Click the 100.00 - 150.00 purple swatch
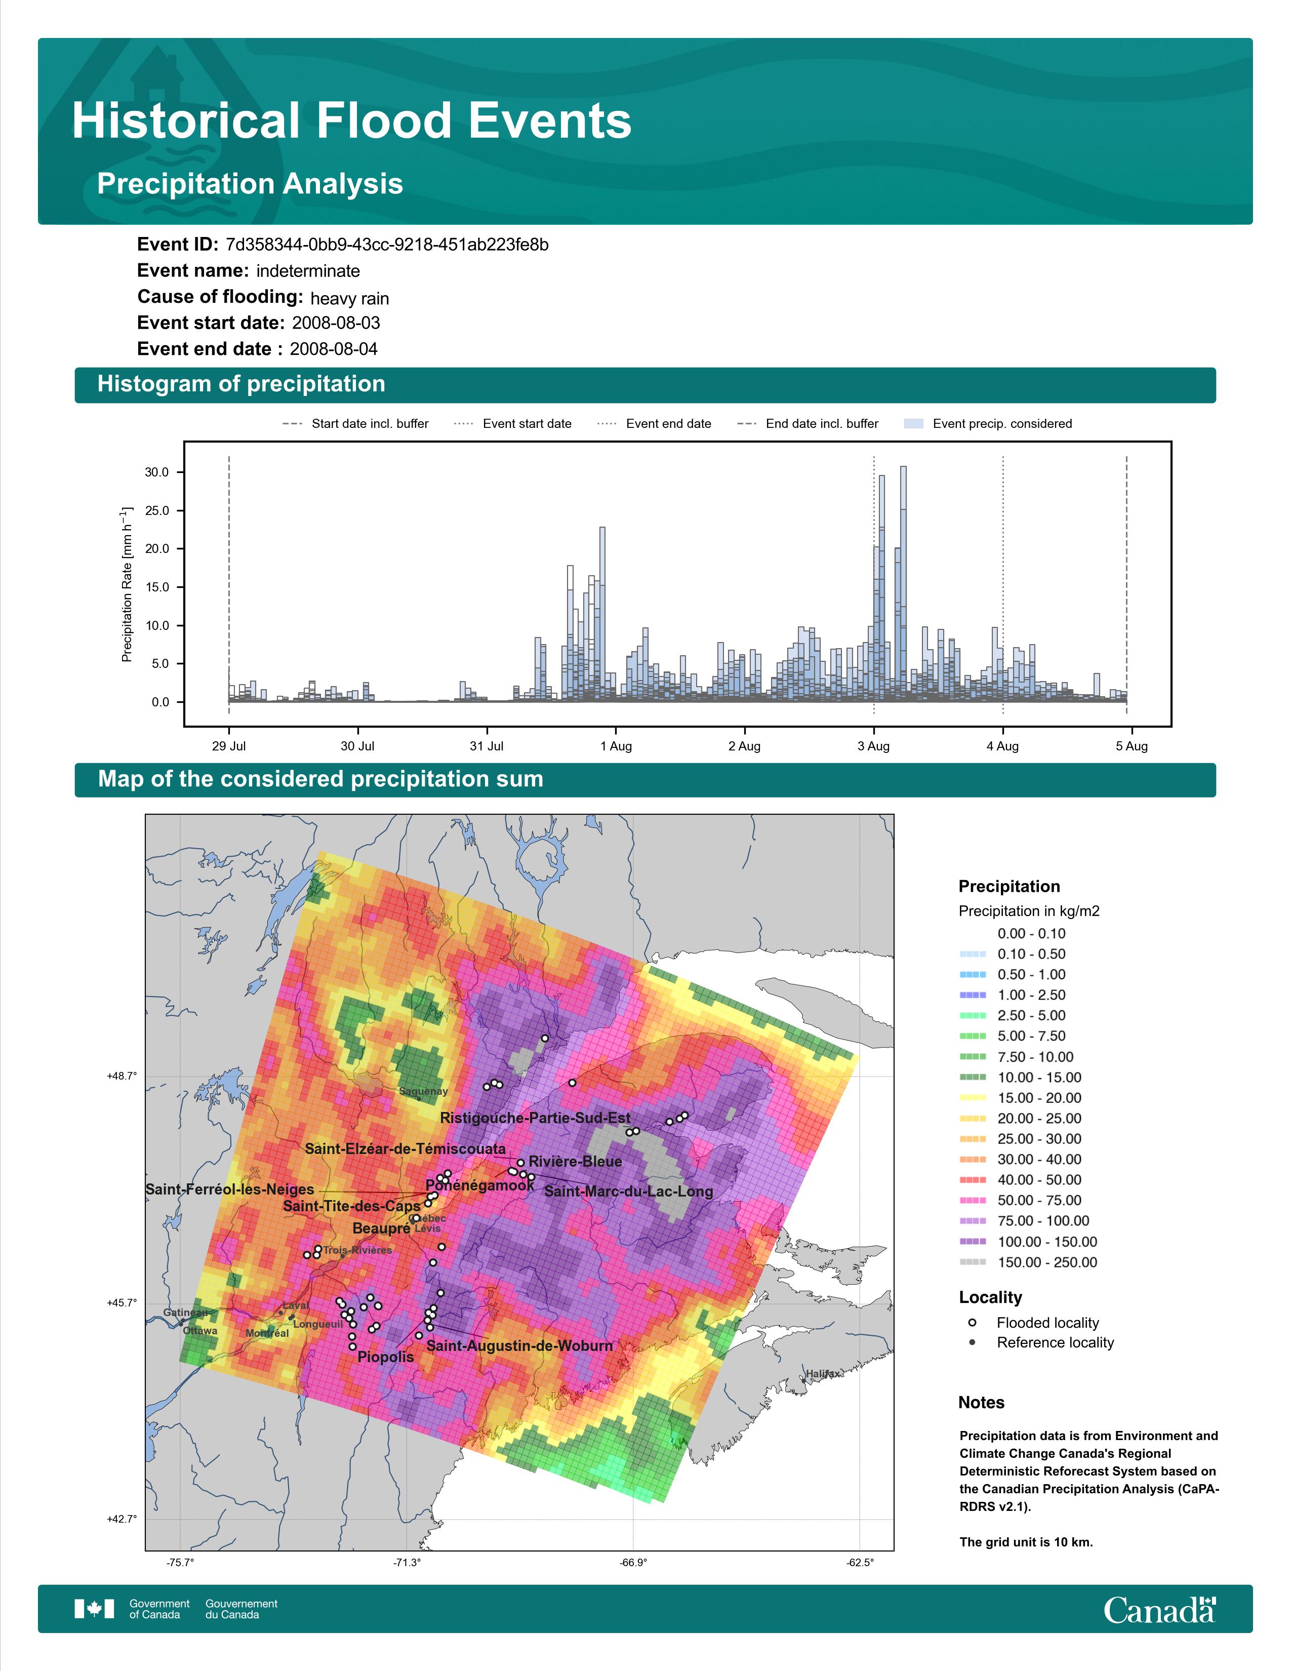1291x1671 pixels. click(x=972, y=1242)
